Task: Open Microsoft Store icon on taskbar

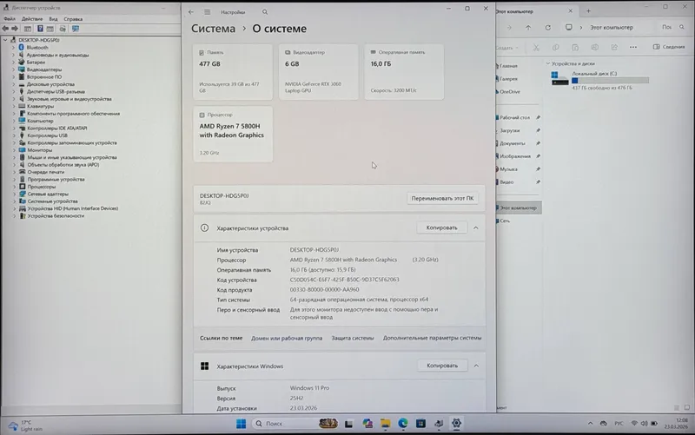Action: tap(420, 424)
